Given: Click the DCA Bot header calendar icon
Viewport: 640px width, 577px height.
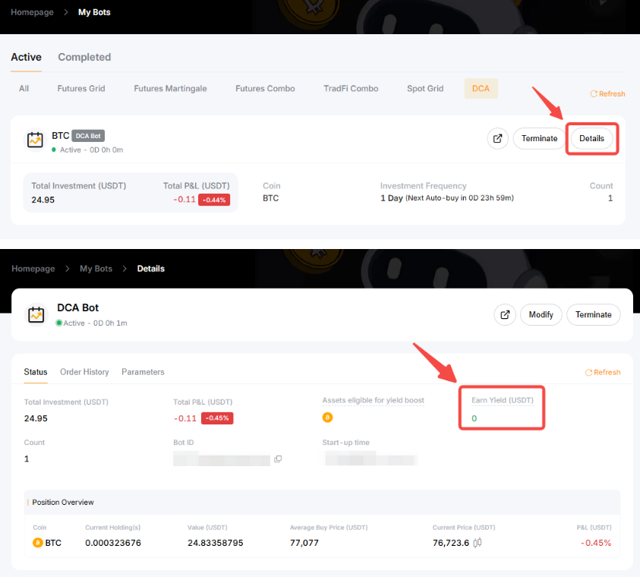Looking at the screenshot, I should pos(35,314).
